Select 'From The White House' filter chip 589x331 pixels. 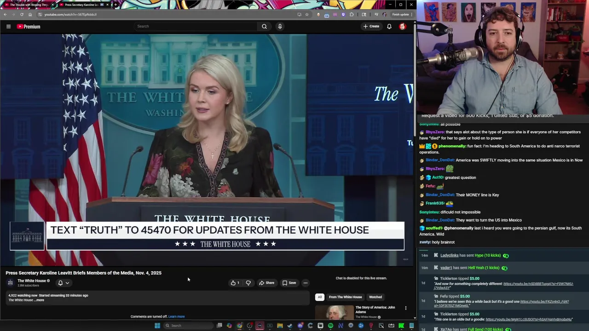click(345, 297)
